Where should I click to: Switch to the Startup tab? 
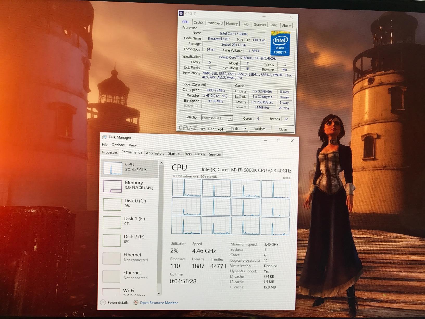174,154
